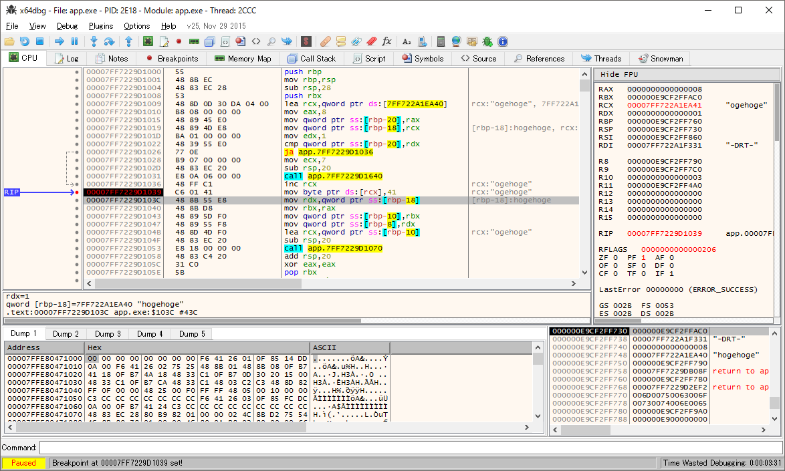The width and height of the screenshot is (785, 471).
Task: Toggle breakpoint bullet beside the inc rcx row
Action: click(78, 184)
